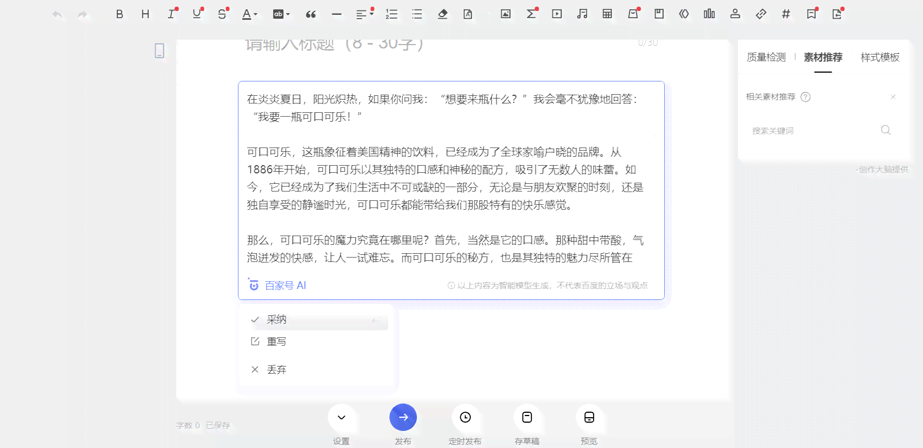923x448 pixels.
Task: Apply underline formatting
Action: click(197, 14)
